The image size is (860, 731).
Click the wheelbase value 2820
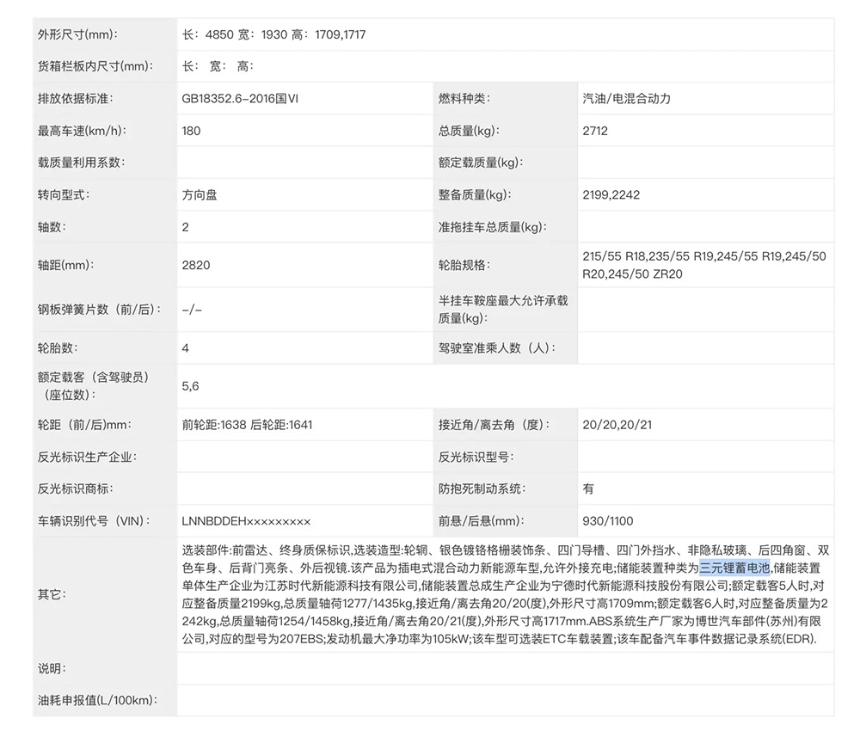[195, 266]
